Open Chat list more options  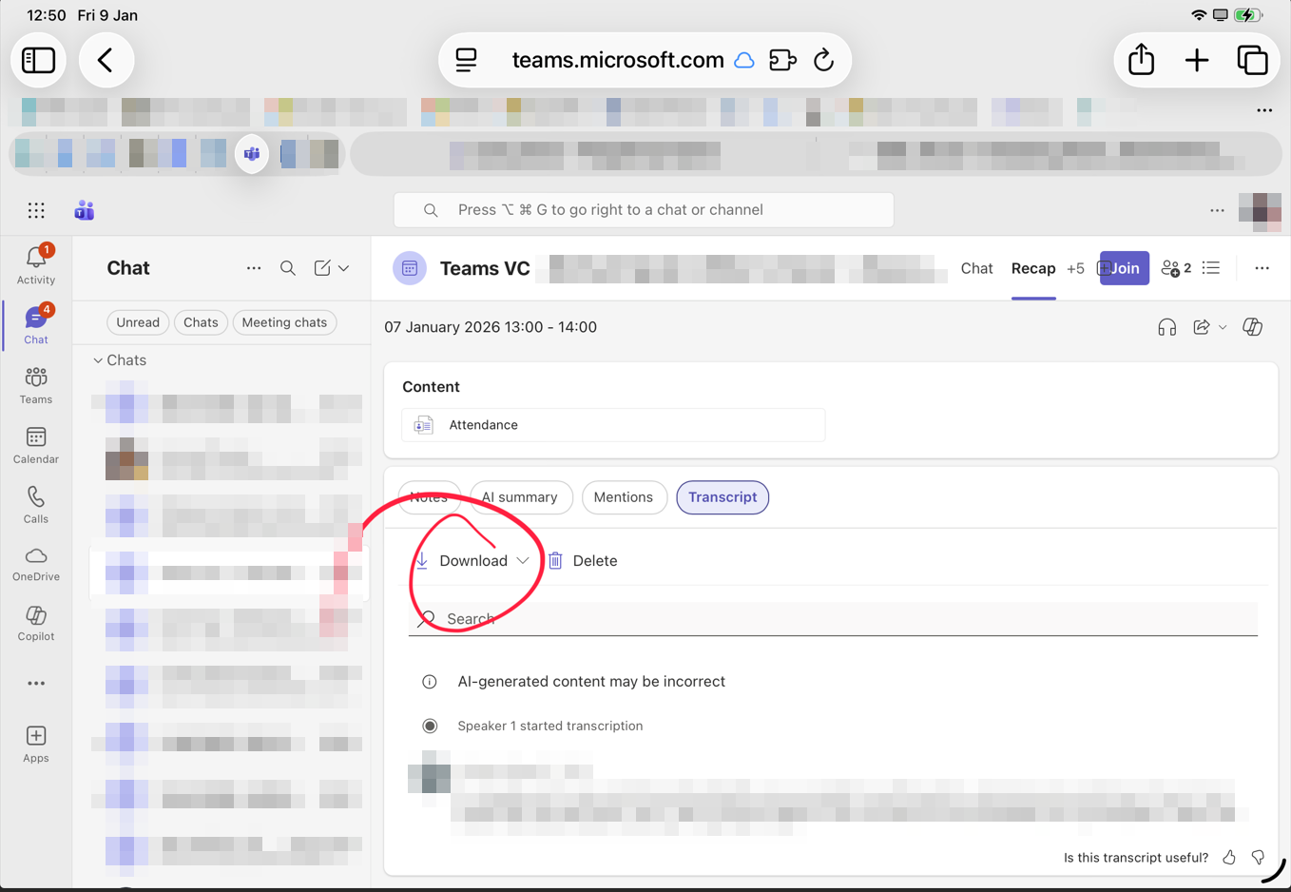[x=254, y=268]
